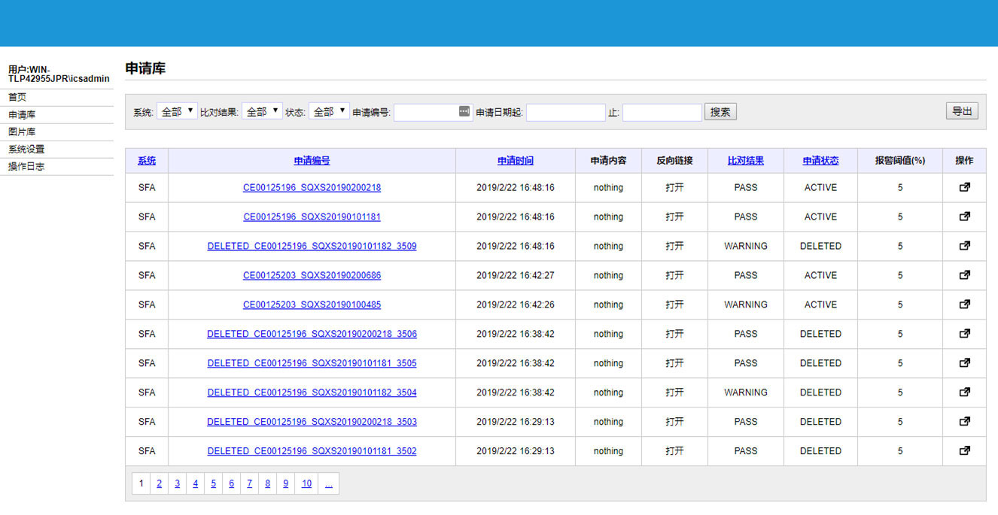This screenshot has height=515, width=998.
Task: Click the "..." more pages link
Action: (x=329, y=483)
